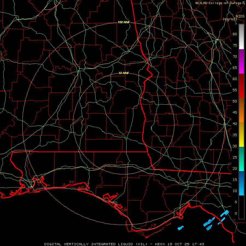Click the 10 value on the scale
Image resolution: width=246 pixels, height=246 pixels.
tap(235, 191)
